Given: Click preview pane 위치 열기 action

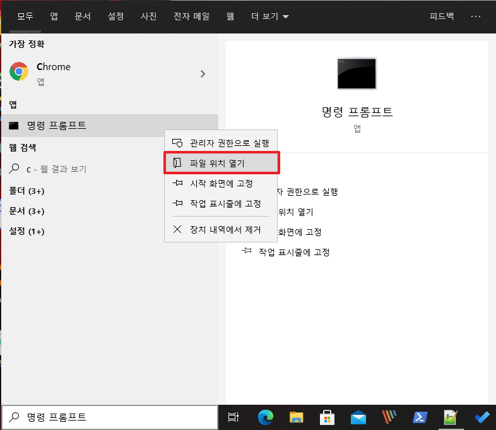Looking at the screenshot, I should [296, 212].
